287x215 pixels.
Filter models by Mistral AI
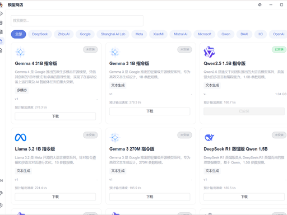(x=180, y=34)
